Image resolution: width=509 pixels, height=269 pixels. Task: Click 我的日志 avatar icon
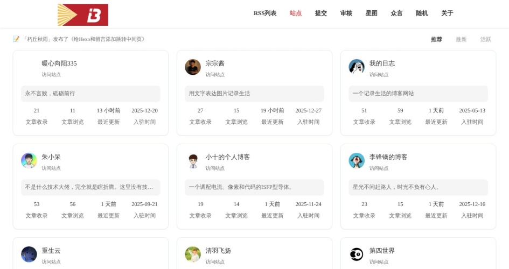point(357,67)
